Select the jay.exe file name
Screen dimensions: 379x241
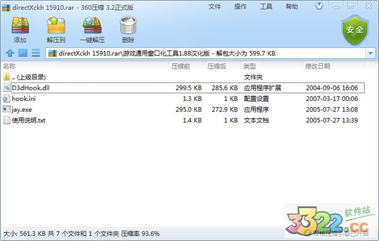[21, 110]
